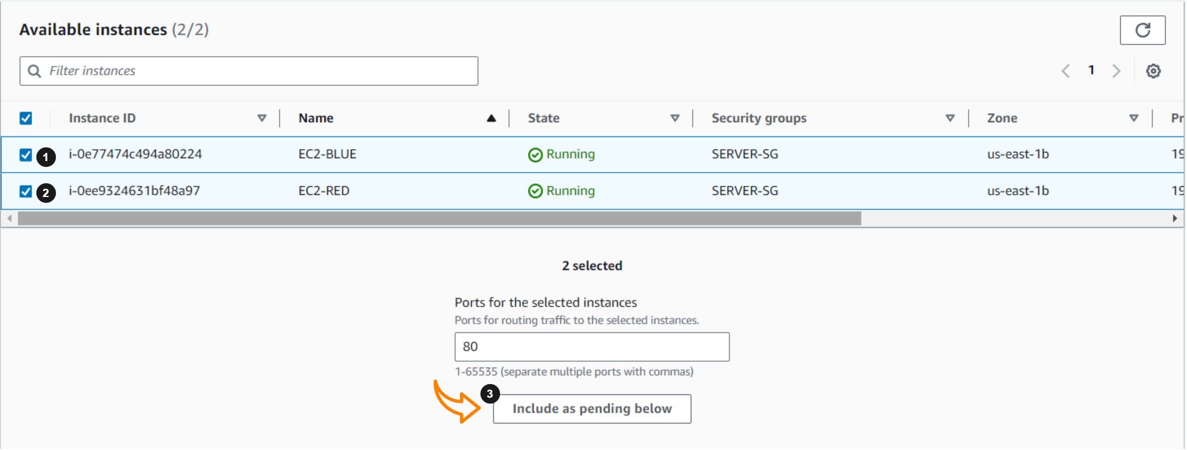Click the Filter instances search field
This screenshot has width=1187, height=450.
point(256,71)
